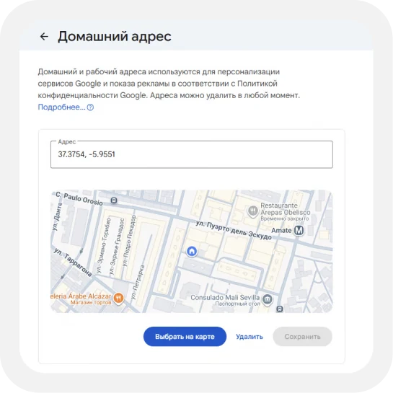Select the Amate station name label
The width and height of the screenshot is (393, 393).
click(281, 230)
